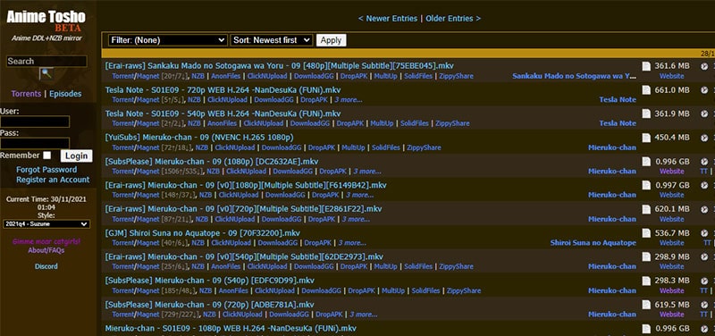The height and width of the screenshot is (336, 715).
Task: Click the Login button
Action: tap(76, 155)
